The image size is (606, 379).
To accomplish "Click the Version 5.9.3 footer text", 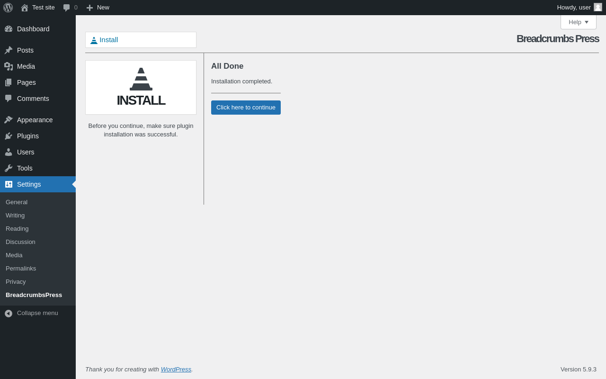I will (x=579, y=369).
